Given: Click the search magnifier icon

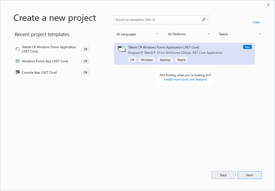Looking at the screenshot, I should pyautogui.click(x=204, y=20).
